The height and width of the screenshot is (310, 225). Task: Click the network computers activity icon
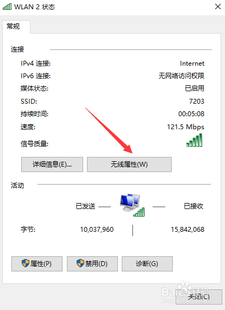pos(132,205)
